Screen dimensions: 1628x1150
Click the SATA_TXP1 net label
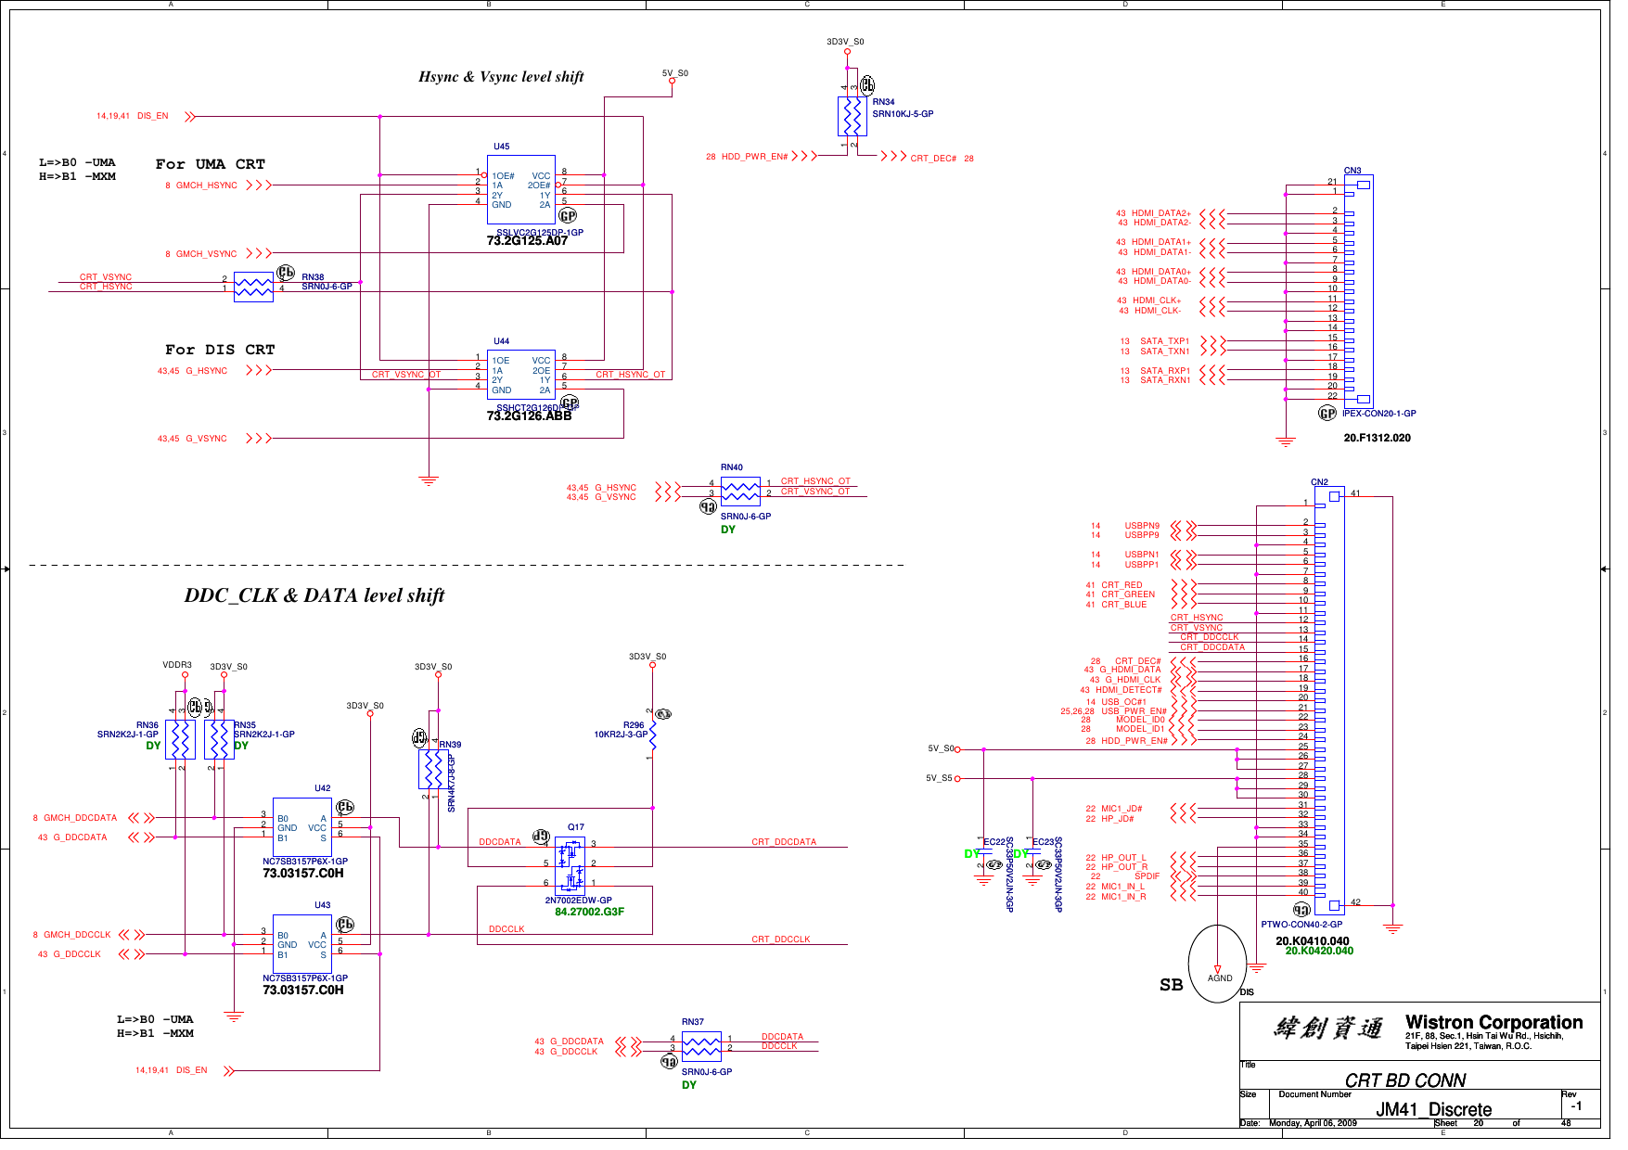tap(1165, 341)
